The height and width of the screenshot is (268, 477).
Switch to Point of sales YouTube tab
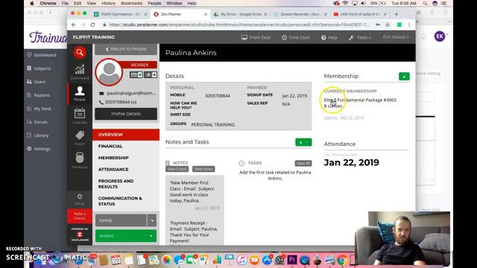360,14
